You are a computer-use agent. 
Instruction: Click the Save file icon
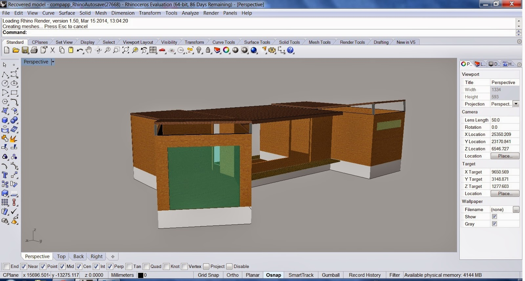click(25, 50)
